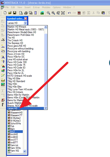The height and width of the screenshot is (157, 110).
Task: Click the New document icon
Action: tap(5, 13)
